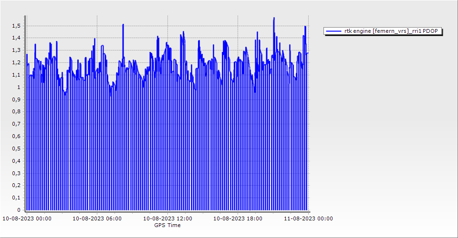Select the 10-08-2023 18:00 time label
This screenshot has width=458, height=238.
238,219
